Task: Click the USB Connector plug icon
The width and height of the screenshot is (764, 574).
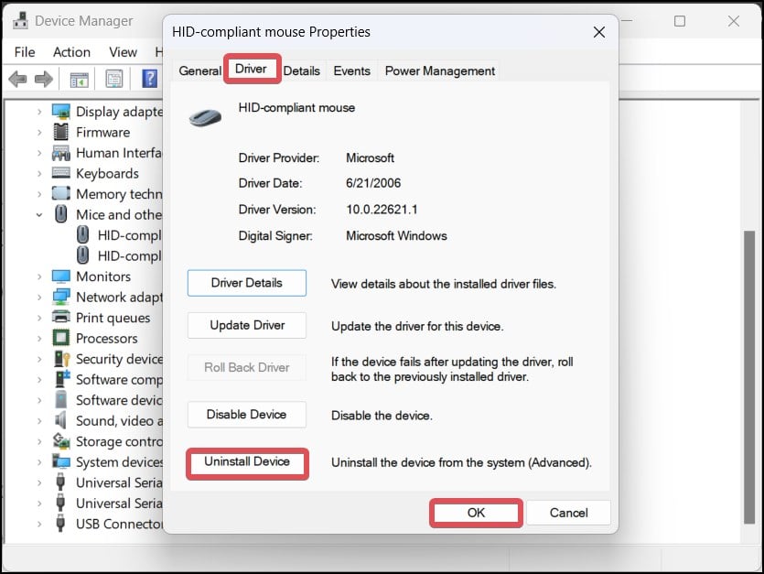Action: [x=60, y=524]
